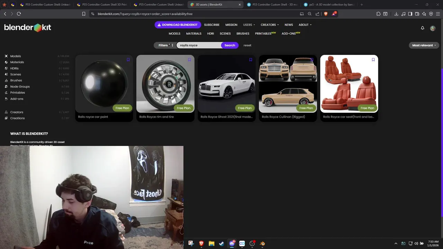This screenshot has height=249, width=443.
Task: Open the Most relevant sort dropdown
Action: pyautogui.click(x=424, y=45)
